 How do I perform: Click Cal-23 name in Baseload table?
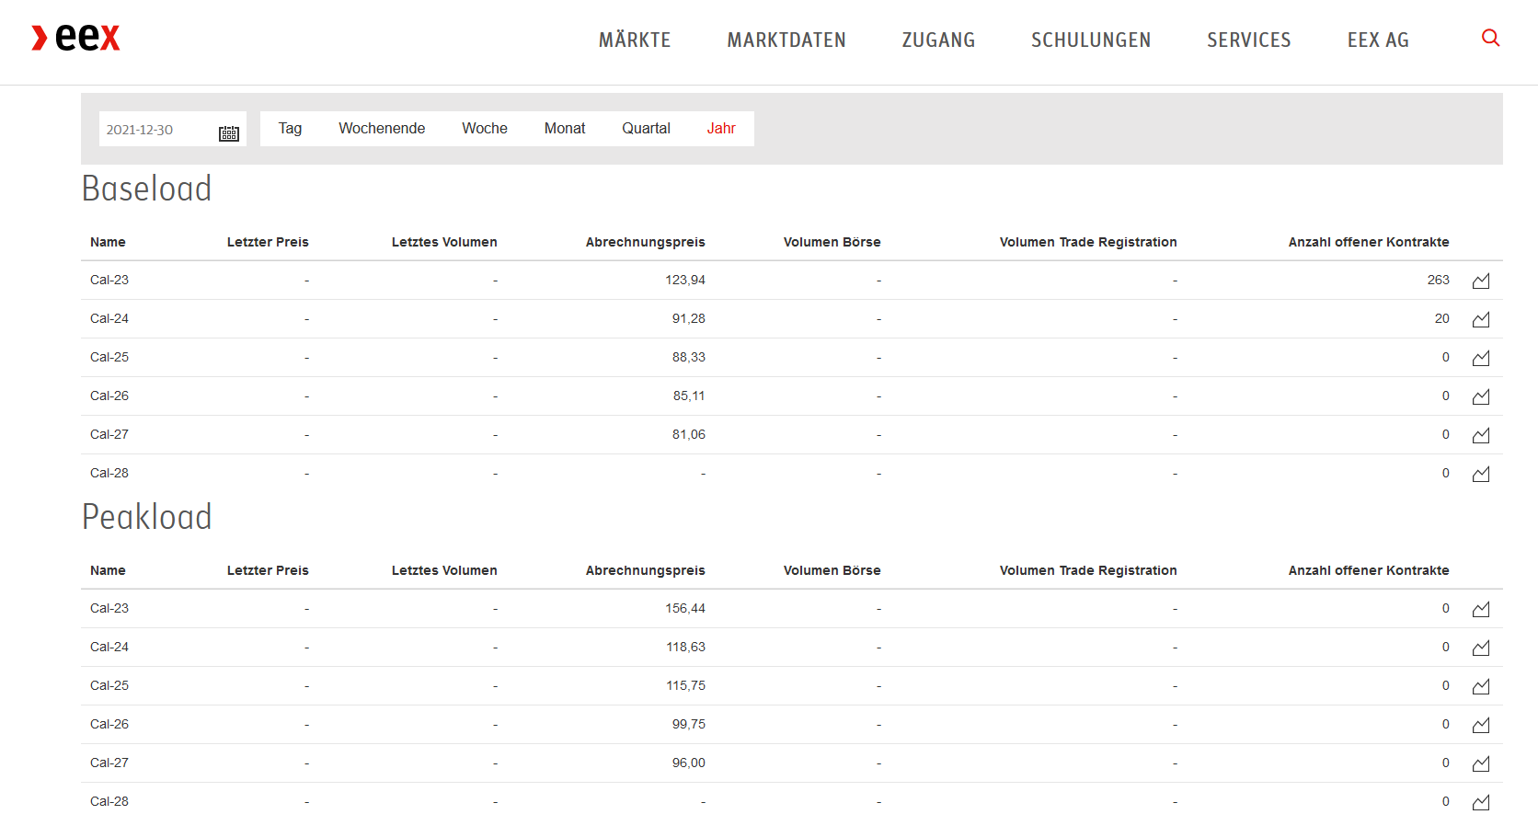109,280
